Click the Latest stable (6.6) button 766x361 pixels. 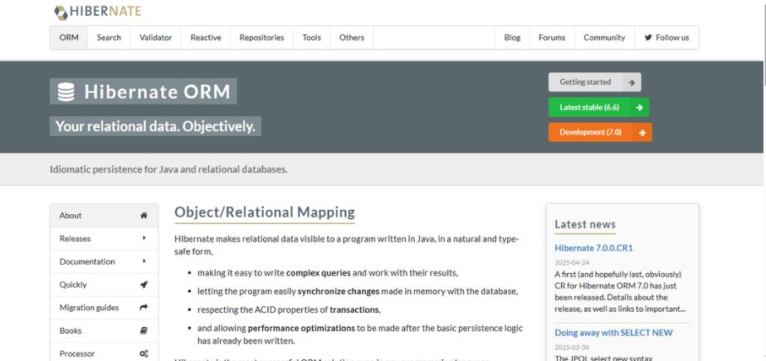click(598, 107)
